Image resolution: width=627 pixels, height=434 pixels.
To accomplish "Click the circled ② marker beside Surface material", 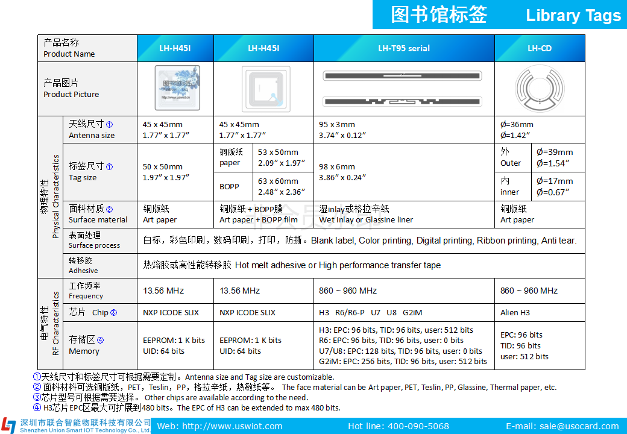I will [109, 209].
